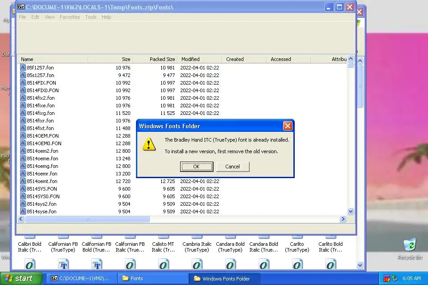Screen dimensions: 428x285
Task: Select Cambria Italic (TrueType) font label
Action: click(197, 247)
